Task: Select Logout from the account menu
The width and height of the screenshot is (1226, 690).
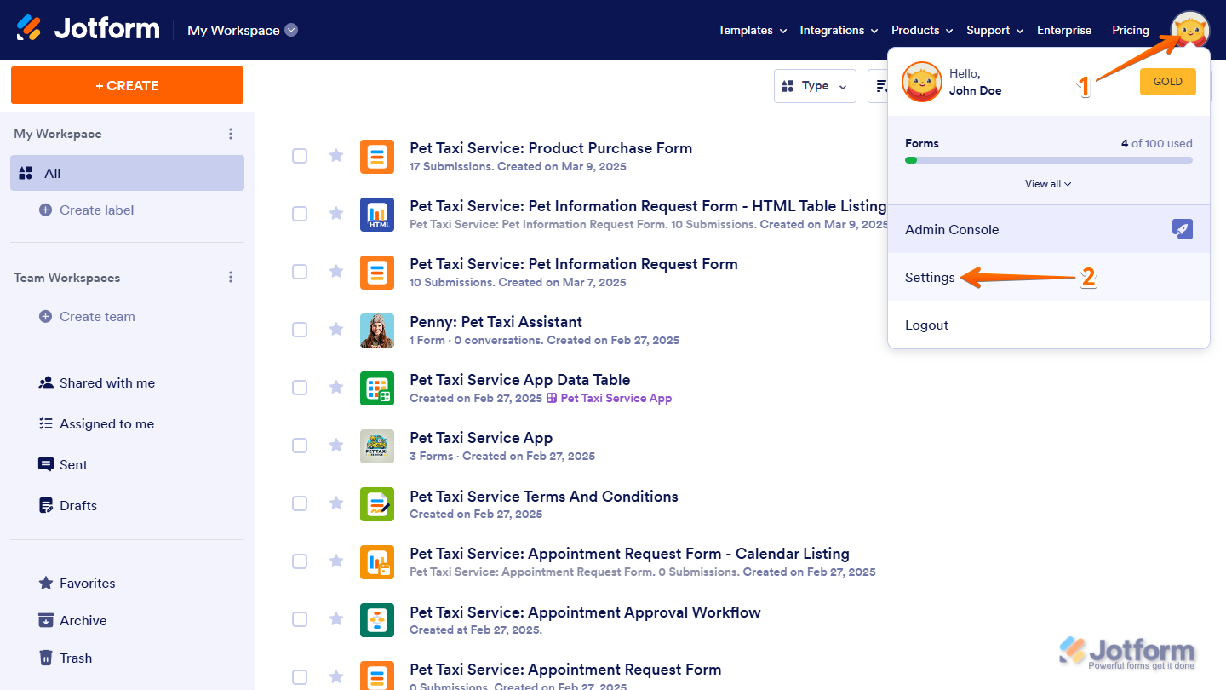Action: [1049, 325]
